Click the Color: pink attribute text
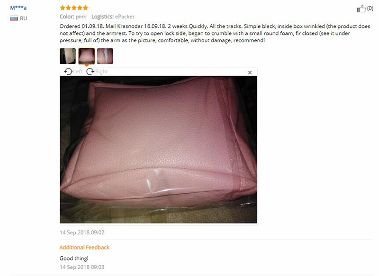 tap(73, 17)
